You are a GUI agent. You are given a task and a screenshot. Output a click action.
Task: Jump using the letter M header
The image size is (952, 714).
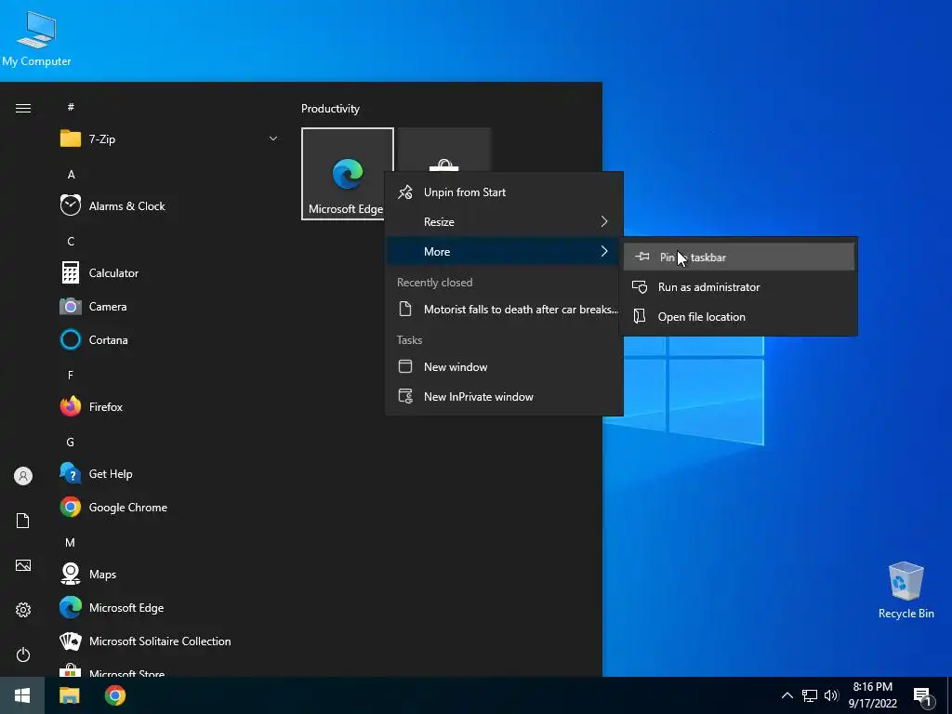(x=71, y=542)
